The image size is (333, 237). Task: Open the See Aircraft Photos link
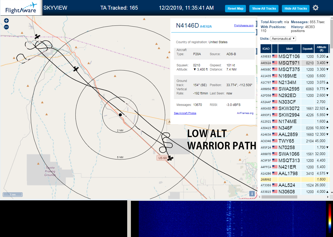185,113
